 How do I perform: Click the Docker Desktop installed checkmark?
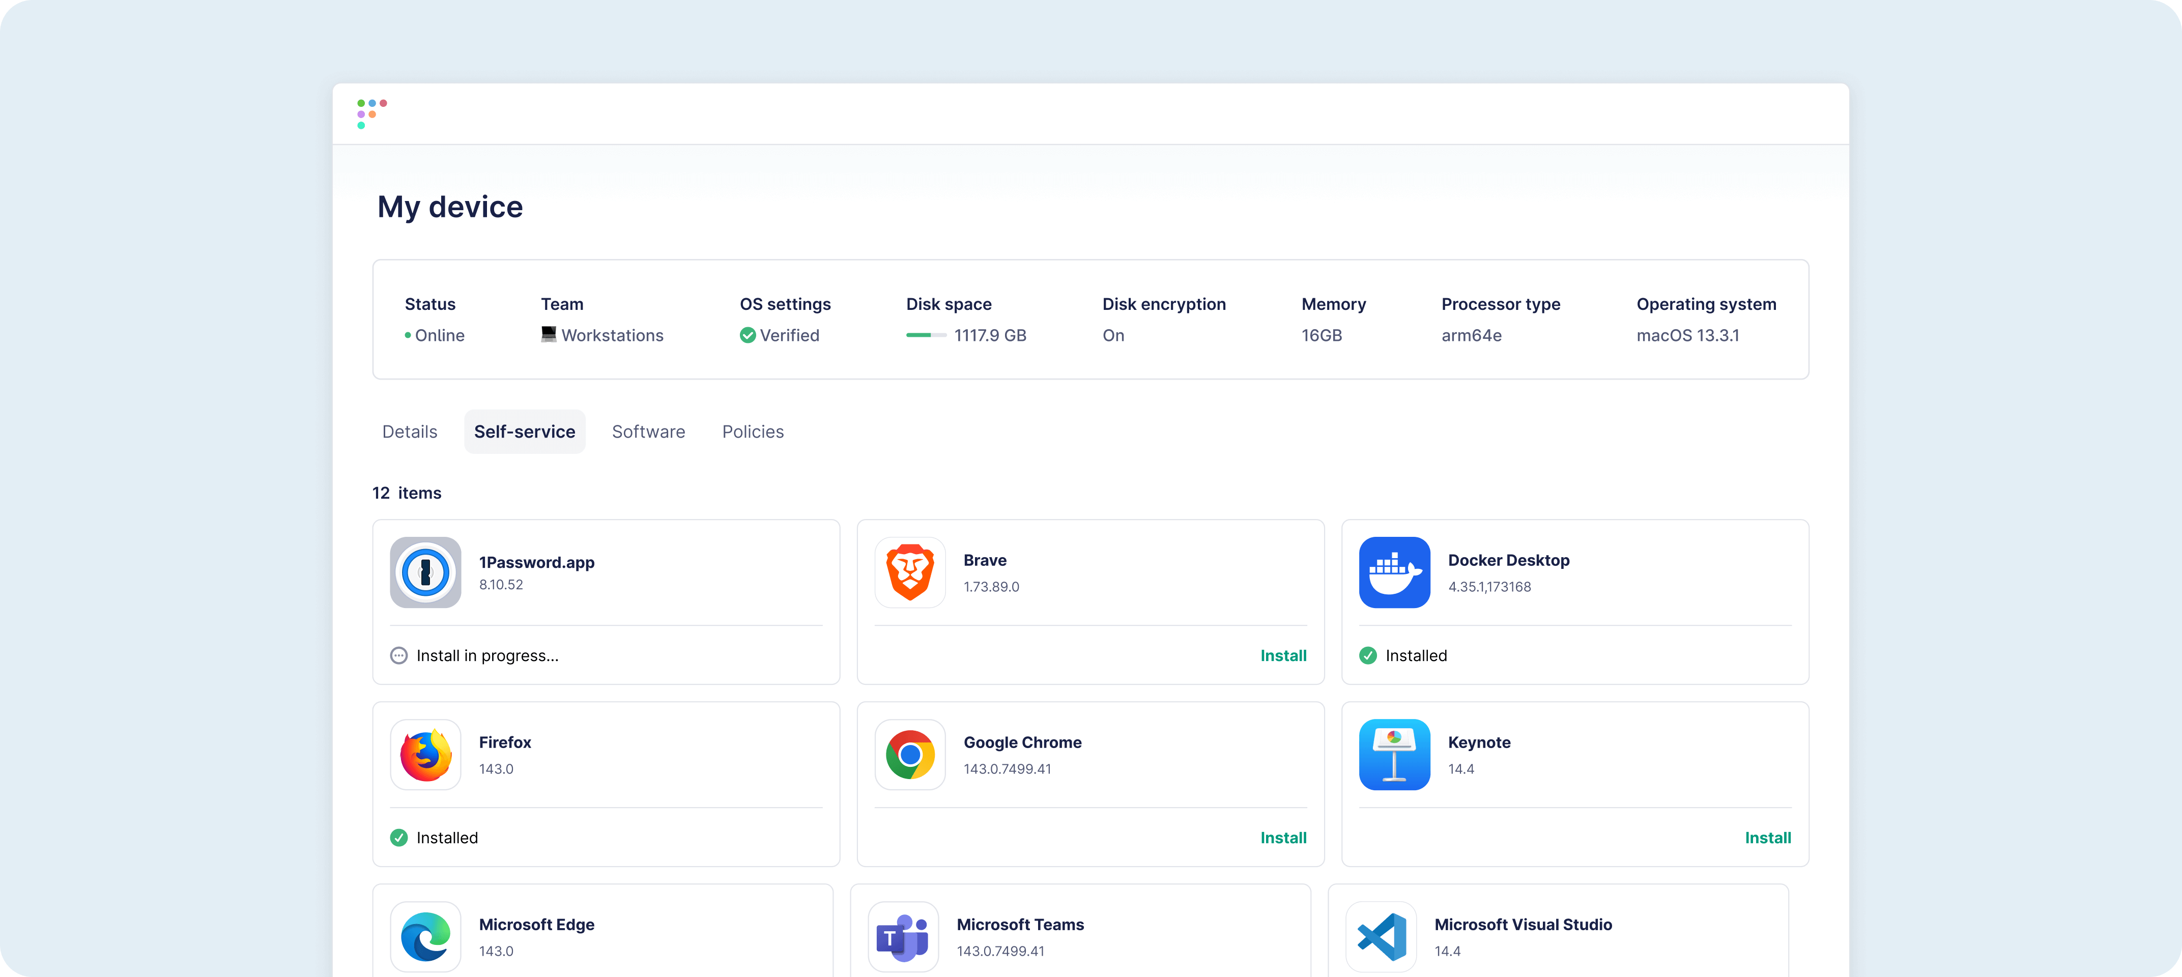(1367, 656)
